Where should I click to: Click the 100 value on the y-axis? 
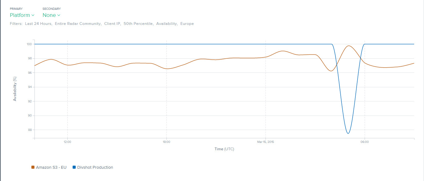[29, 44]
